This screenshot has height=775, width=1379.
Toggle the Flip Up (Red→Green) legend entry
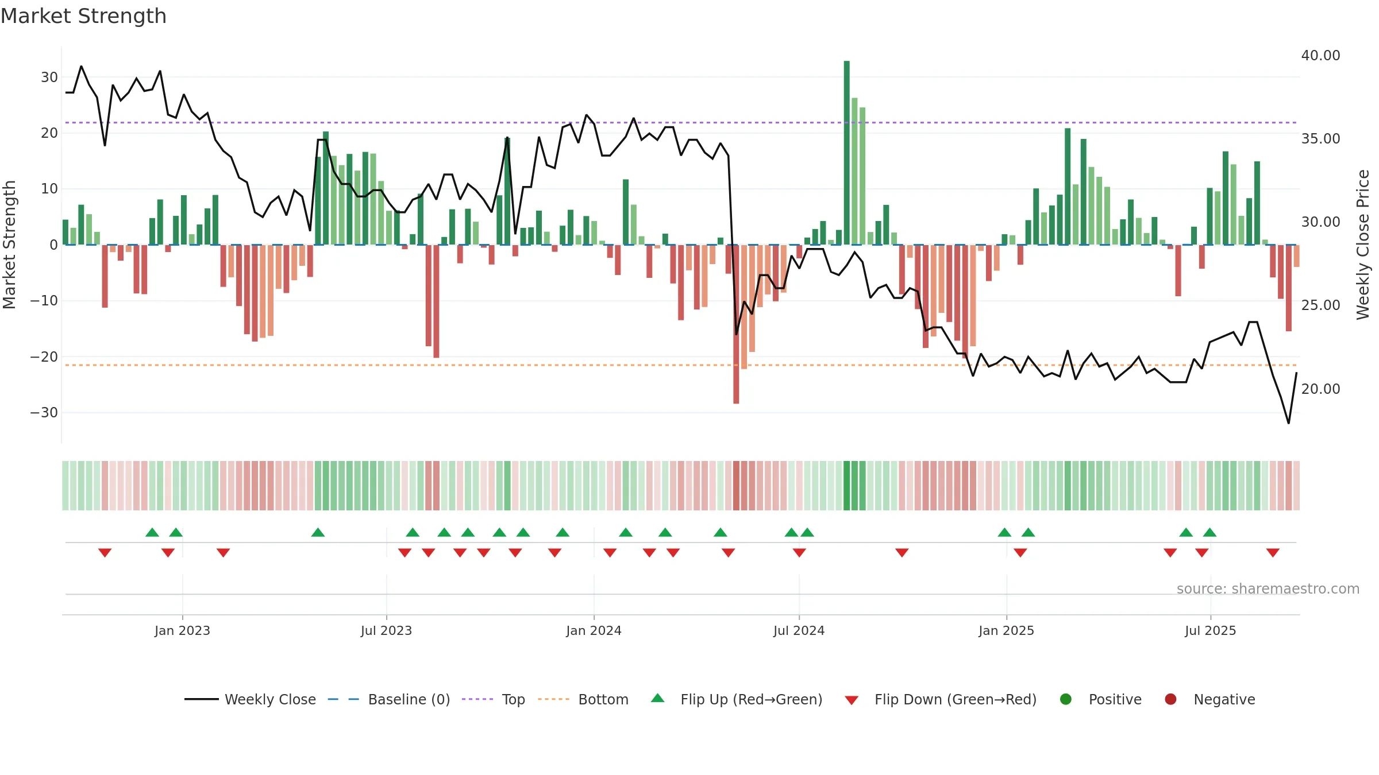point(737,699)
